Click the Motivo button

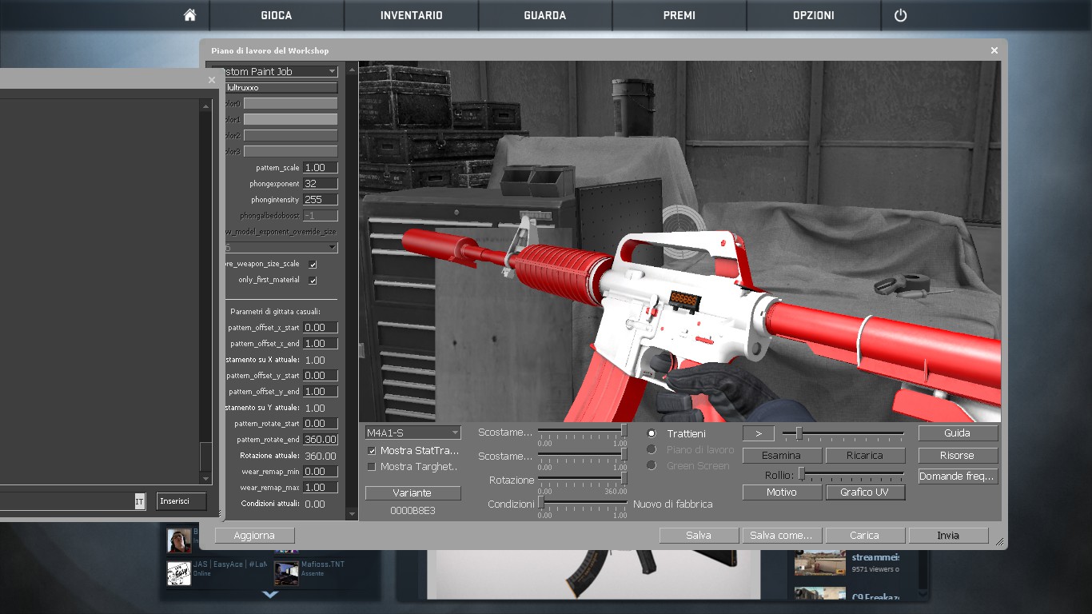(x=782, y=492)
